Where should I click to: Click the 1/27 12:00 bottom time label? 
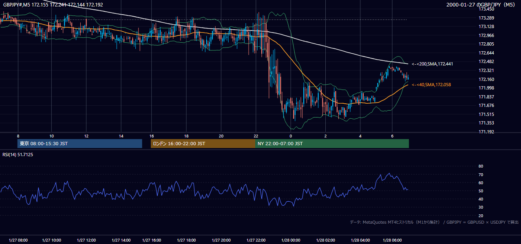86,240
